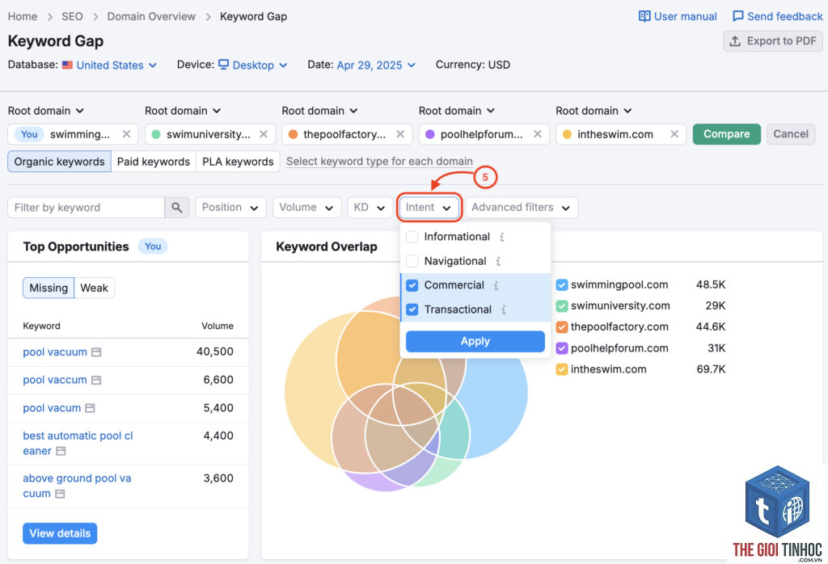Toggle swimmingpool.com legend checkbox
Viewport: 828px width, 564px height.
pyautogui.click(x=562, y=285)
